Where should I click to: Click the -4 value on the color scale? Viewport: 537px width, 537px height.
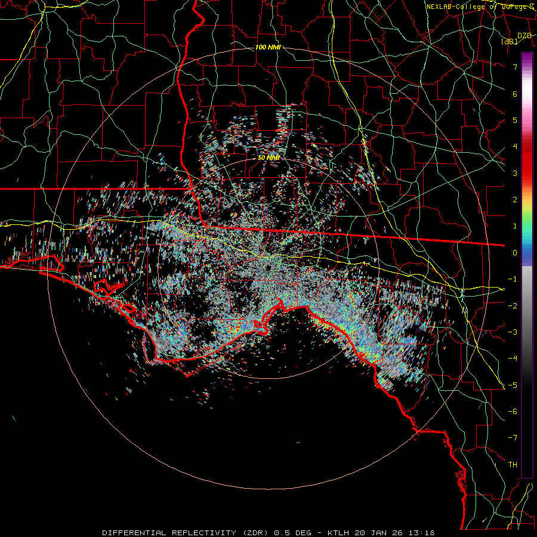(x=513, y=359)
